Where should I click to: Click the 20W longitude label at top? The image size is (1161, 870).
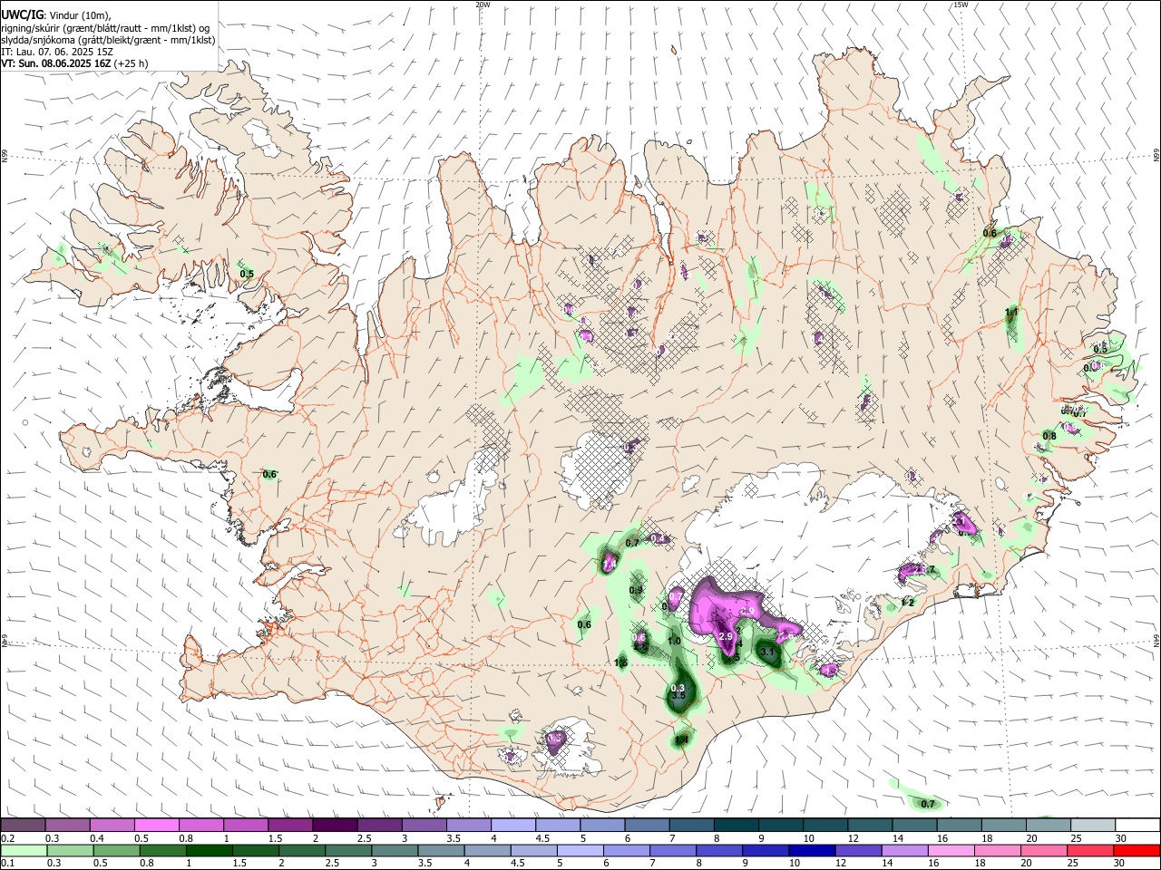point(483,5)
